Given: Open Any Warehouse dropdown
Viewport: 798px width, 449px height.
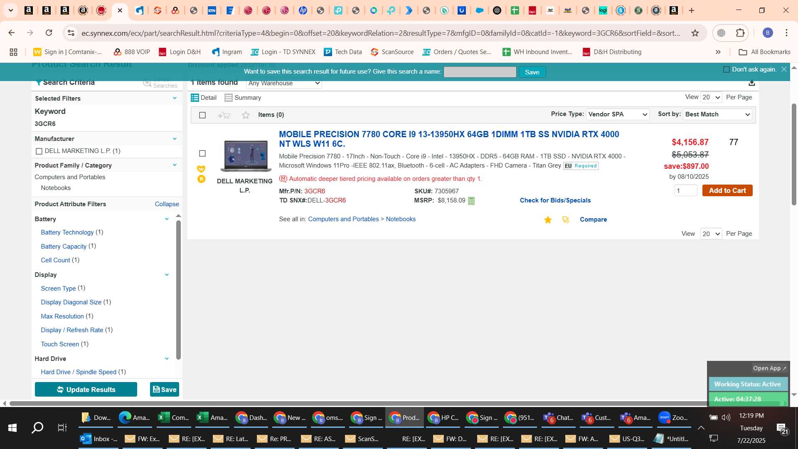Looking at the screenshot, I should [x=284, y=83].
